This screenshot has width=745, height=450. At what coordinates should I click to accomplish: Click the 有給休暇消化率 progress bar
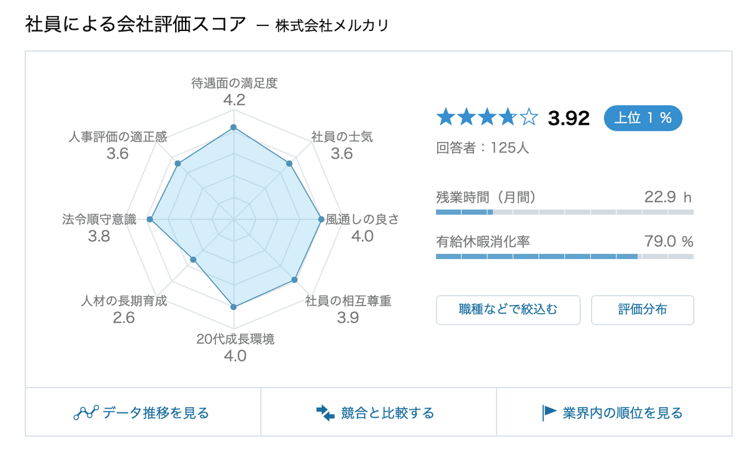(564, 256)
